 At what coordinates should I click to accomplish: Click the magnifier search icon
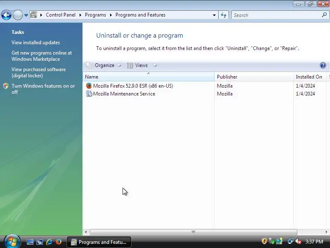[324, 15]
